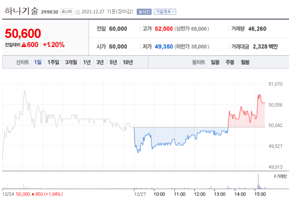Click the stock code 299030

point(49,12)
